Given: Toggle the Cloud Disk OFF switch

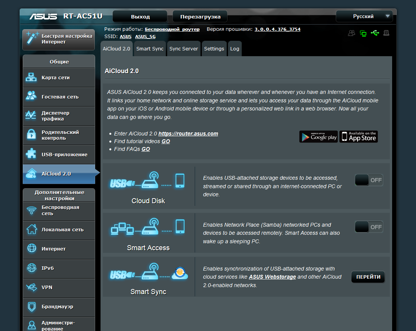Looking at the screenshot, I should 369,180.
